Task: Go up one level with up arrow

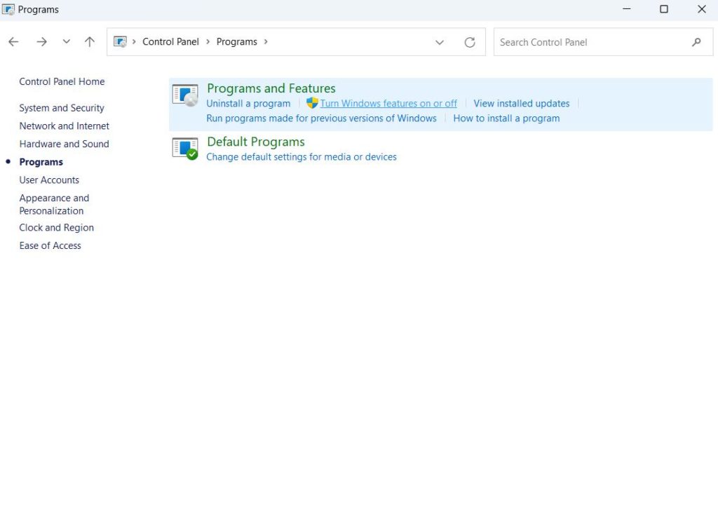Action: coord(90,42)
